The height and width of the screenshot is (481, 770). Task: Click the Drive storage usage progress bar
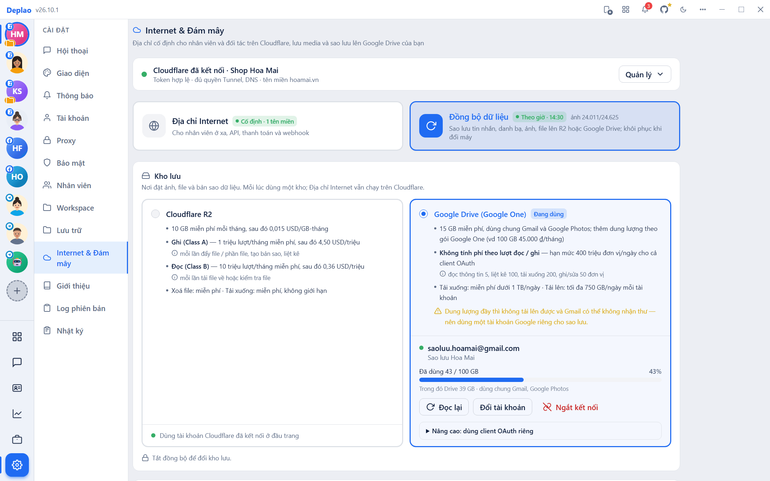coord(540,380)
